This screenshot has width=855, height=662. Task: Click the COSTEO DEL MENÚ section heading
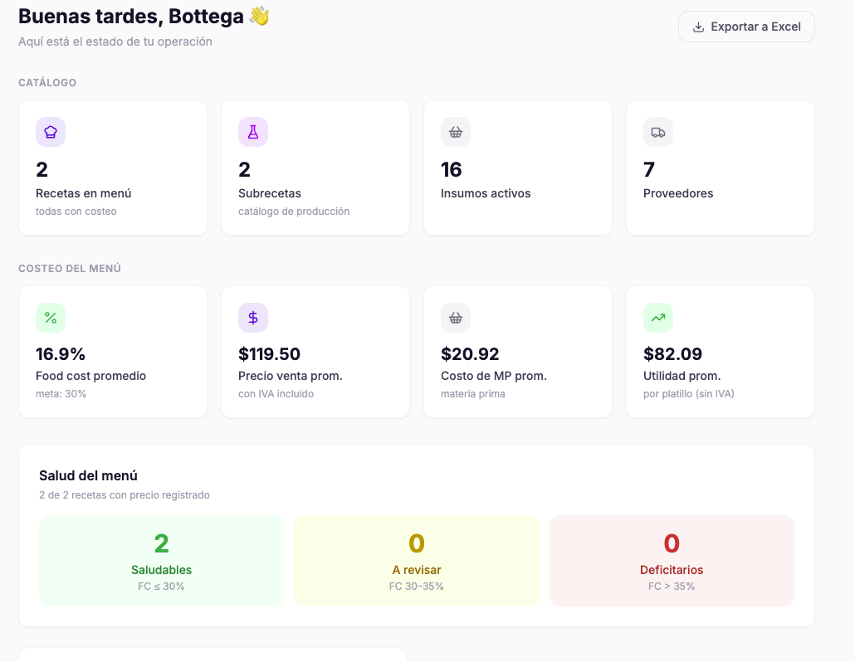coord(70,269)
